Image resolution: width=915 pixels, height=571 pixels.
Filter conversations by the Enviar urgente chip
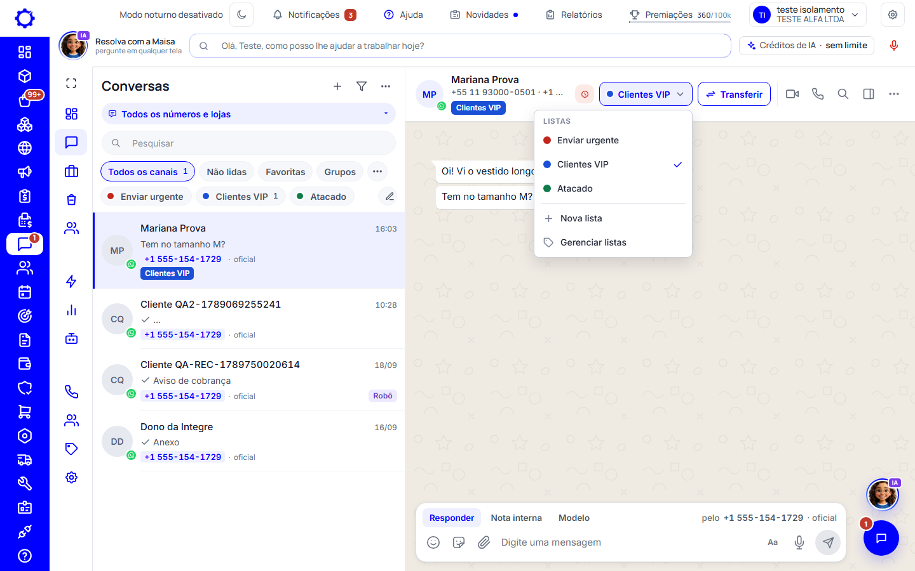click(146, 197)
